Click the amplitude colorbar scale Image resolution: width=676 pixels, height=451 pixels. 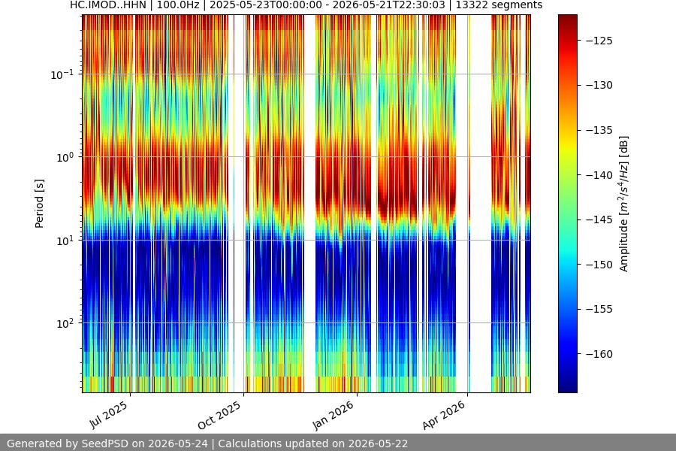(567, 204)
